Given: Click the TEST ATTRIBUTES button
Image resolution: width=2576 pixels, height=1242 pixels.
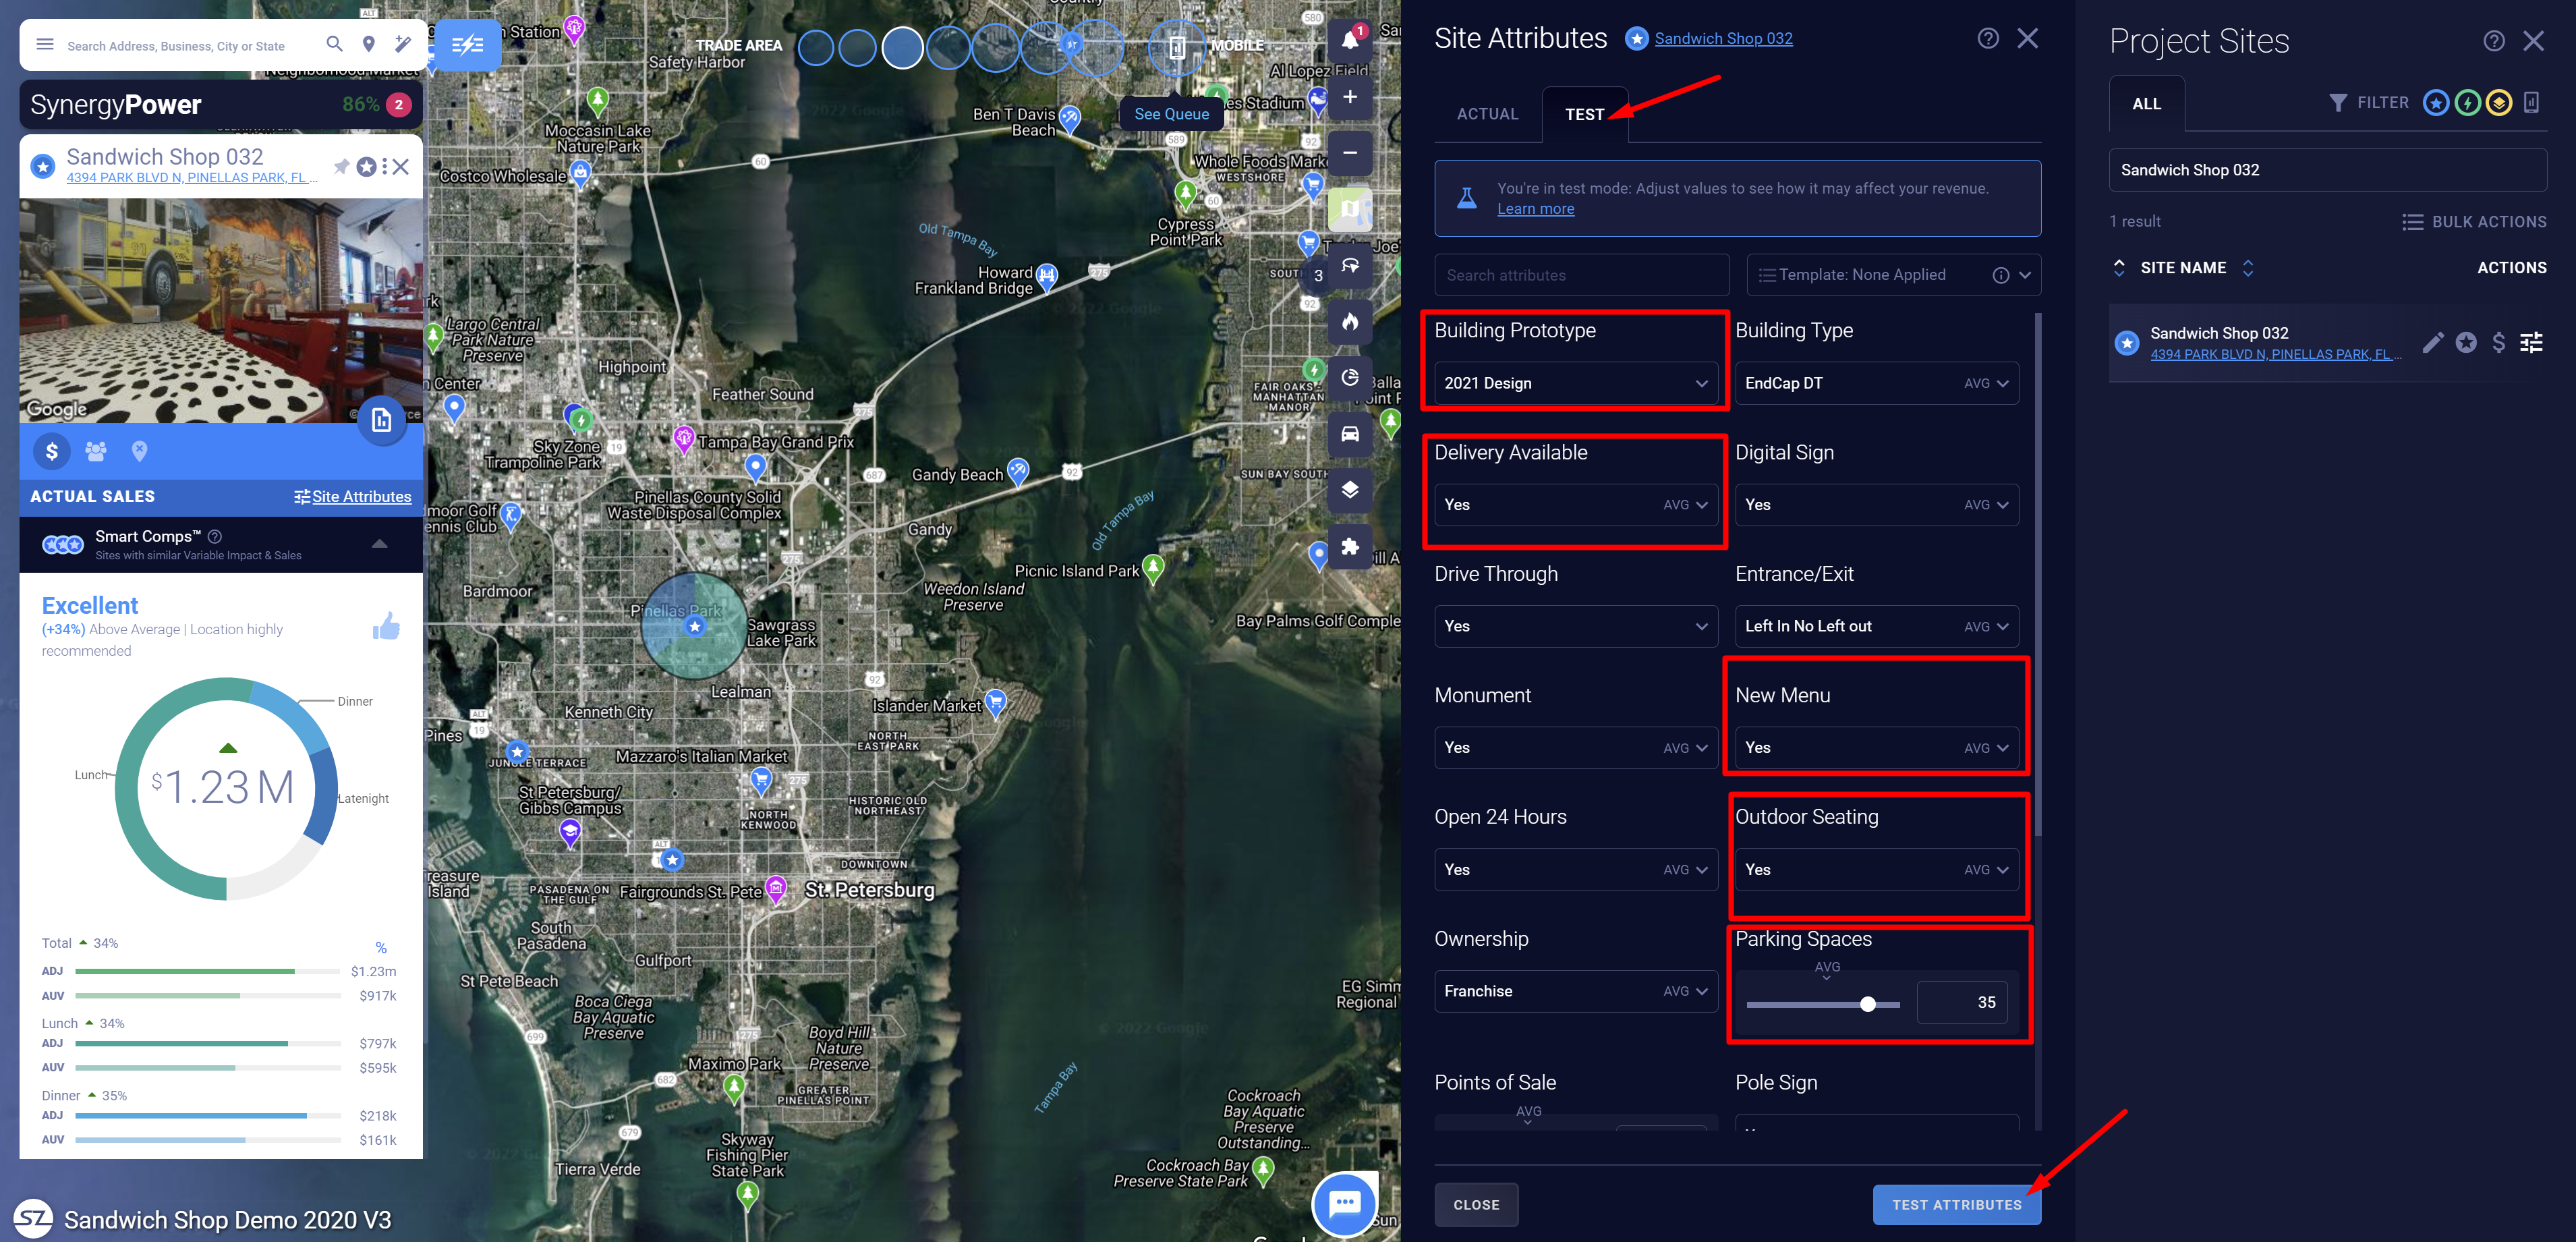Looking at the screenshot, I should pos(1956,1205).
